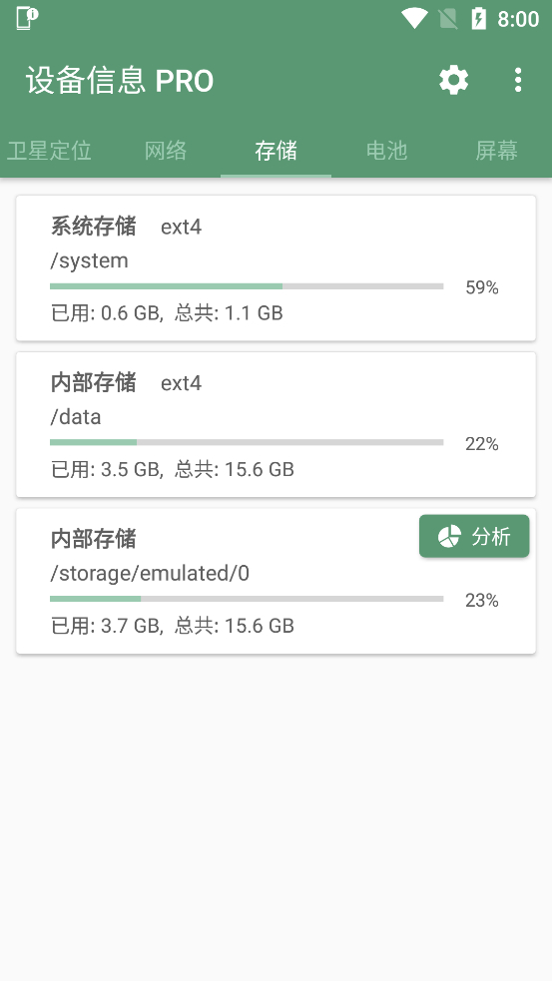This screenshot has height=981, width=552.
Task: Tap the battery charging status icon
Action: pos(479,18)
